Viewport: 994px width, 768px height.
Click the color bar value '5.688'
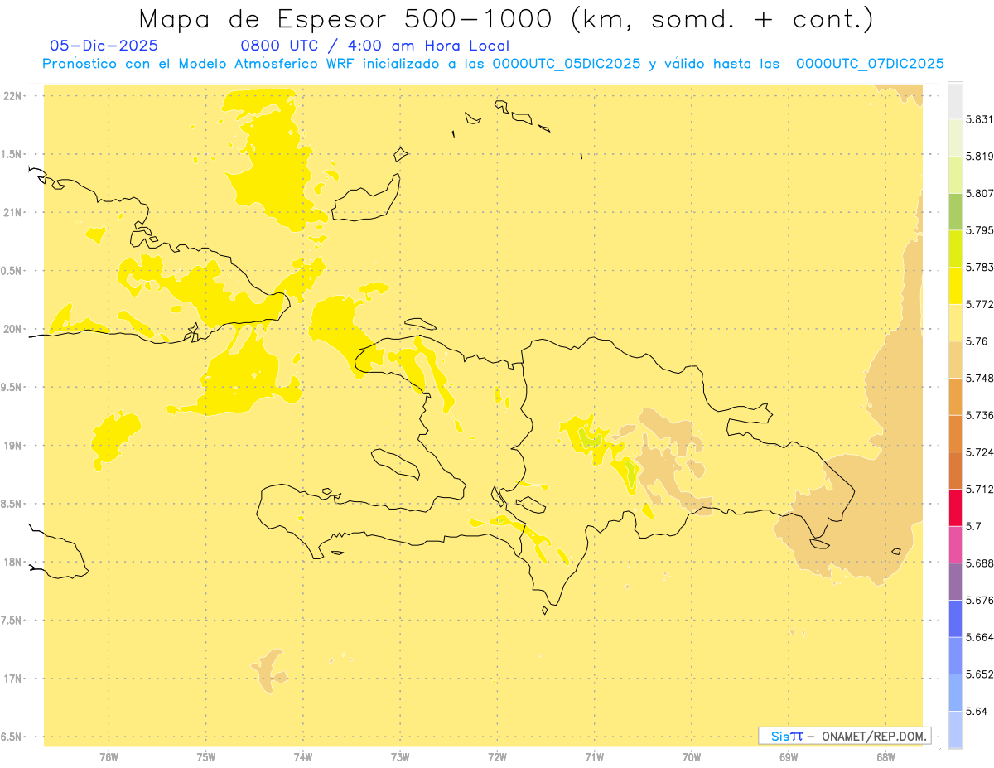979,563
